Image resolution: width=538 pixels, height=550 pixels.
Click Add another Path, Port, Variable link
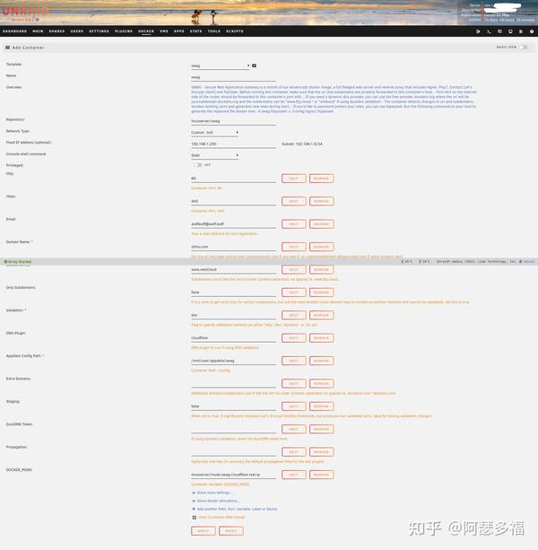(234, 509)
